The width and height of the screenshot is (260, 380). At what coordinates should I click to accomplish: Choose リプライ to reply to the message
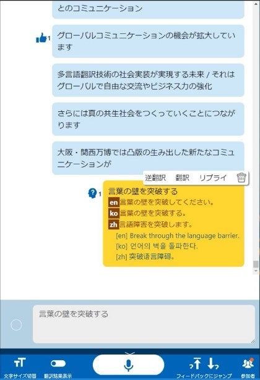tap(213, 177)
